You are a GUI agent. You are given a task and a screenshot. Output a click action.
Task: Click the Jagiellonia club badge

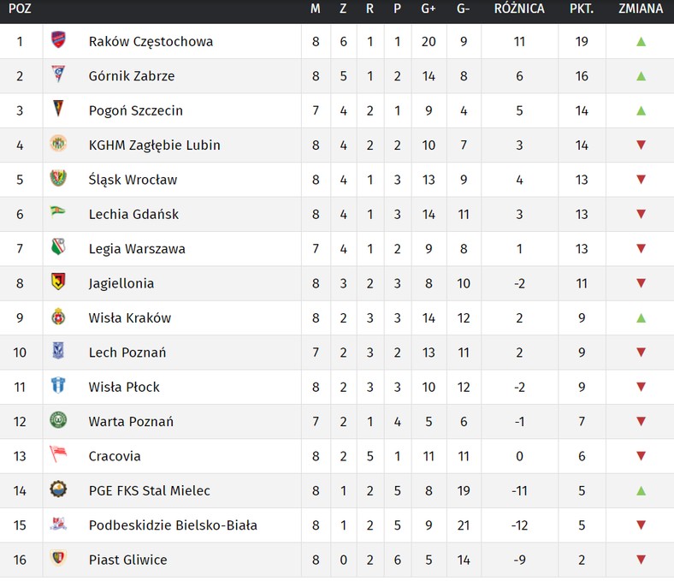coord(58,282)
